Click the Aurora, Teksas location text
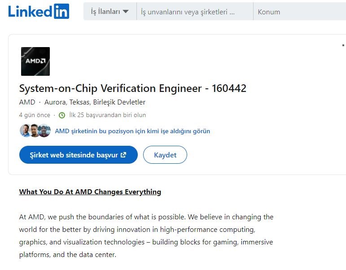The width and height of the screenshot is (346, 270). [95, 102]
